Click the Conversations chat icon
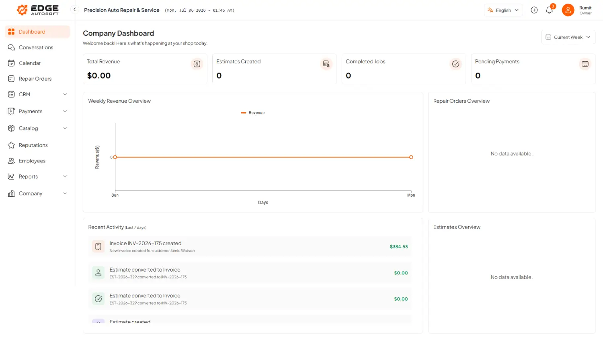603x341 pixels. point(11,47)
